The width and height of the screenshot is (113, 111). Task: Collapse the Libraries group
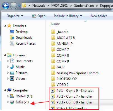pos(5,55)
